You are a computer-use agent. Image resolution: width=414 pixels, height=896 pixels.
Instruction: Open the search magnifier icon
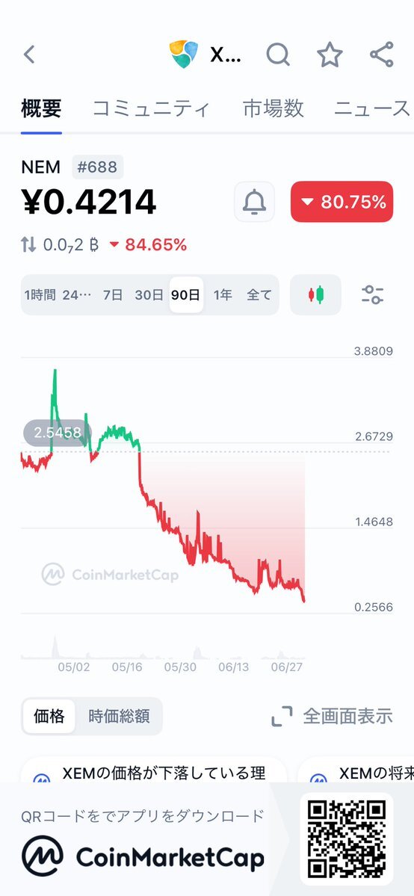(x=278, y=55)
